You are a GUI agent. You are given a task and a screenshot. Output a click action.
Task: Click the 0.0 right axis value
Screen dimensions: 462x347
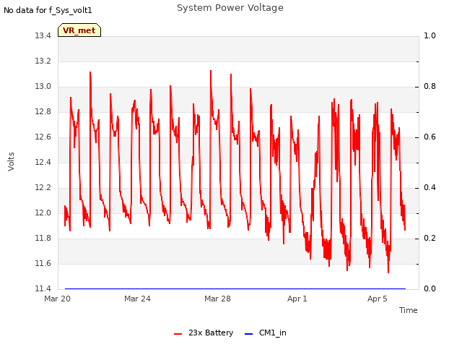click(430, 288)
